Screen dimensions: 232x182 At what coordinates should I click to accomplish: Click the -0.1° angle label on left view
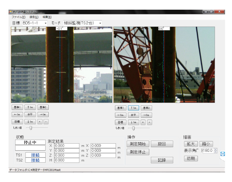[x=61, y=28]
